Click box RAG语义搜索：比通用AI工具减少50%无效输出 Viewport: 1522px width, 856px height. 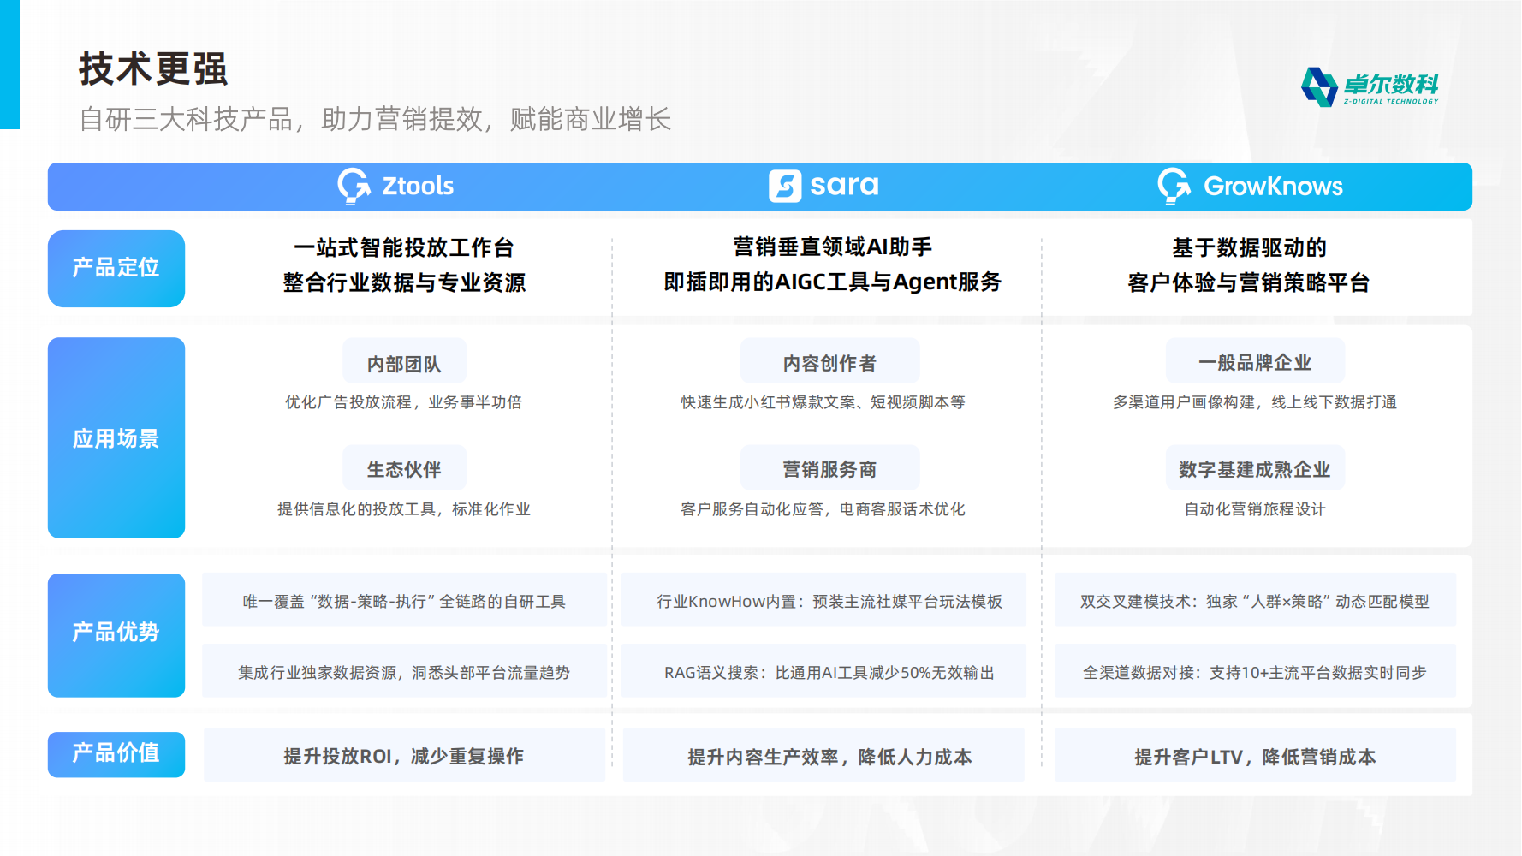tap(824, 671)
